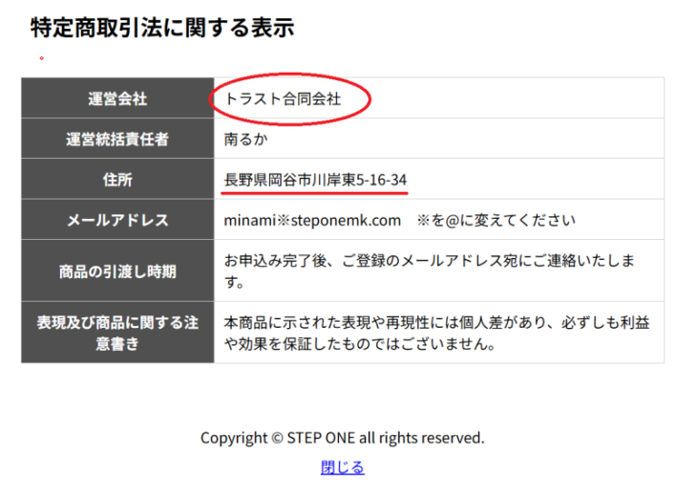697x497 pixels.
Task: Click the 運営会社 header cell
Action: [x=117, y=97]
